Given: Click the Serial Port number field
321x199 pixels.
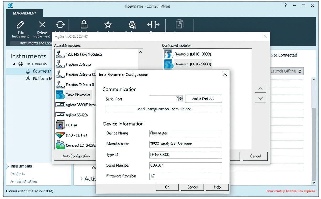Looking at the screenshot, I should pyautogui.click(x=164, y=98).
